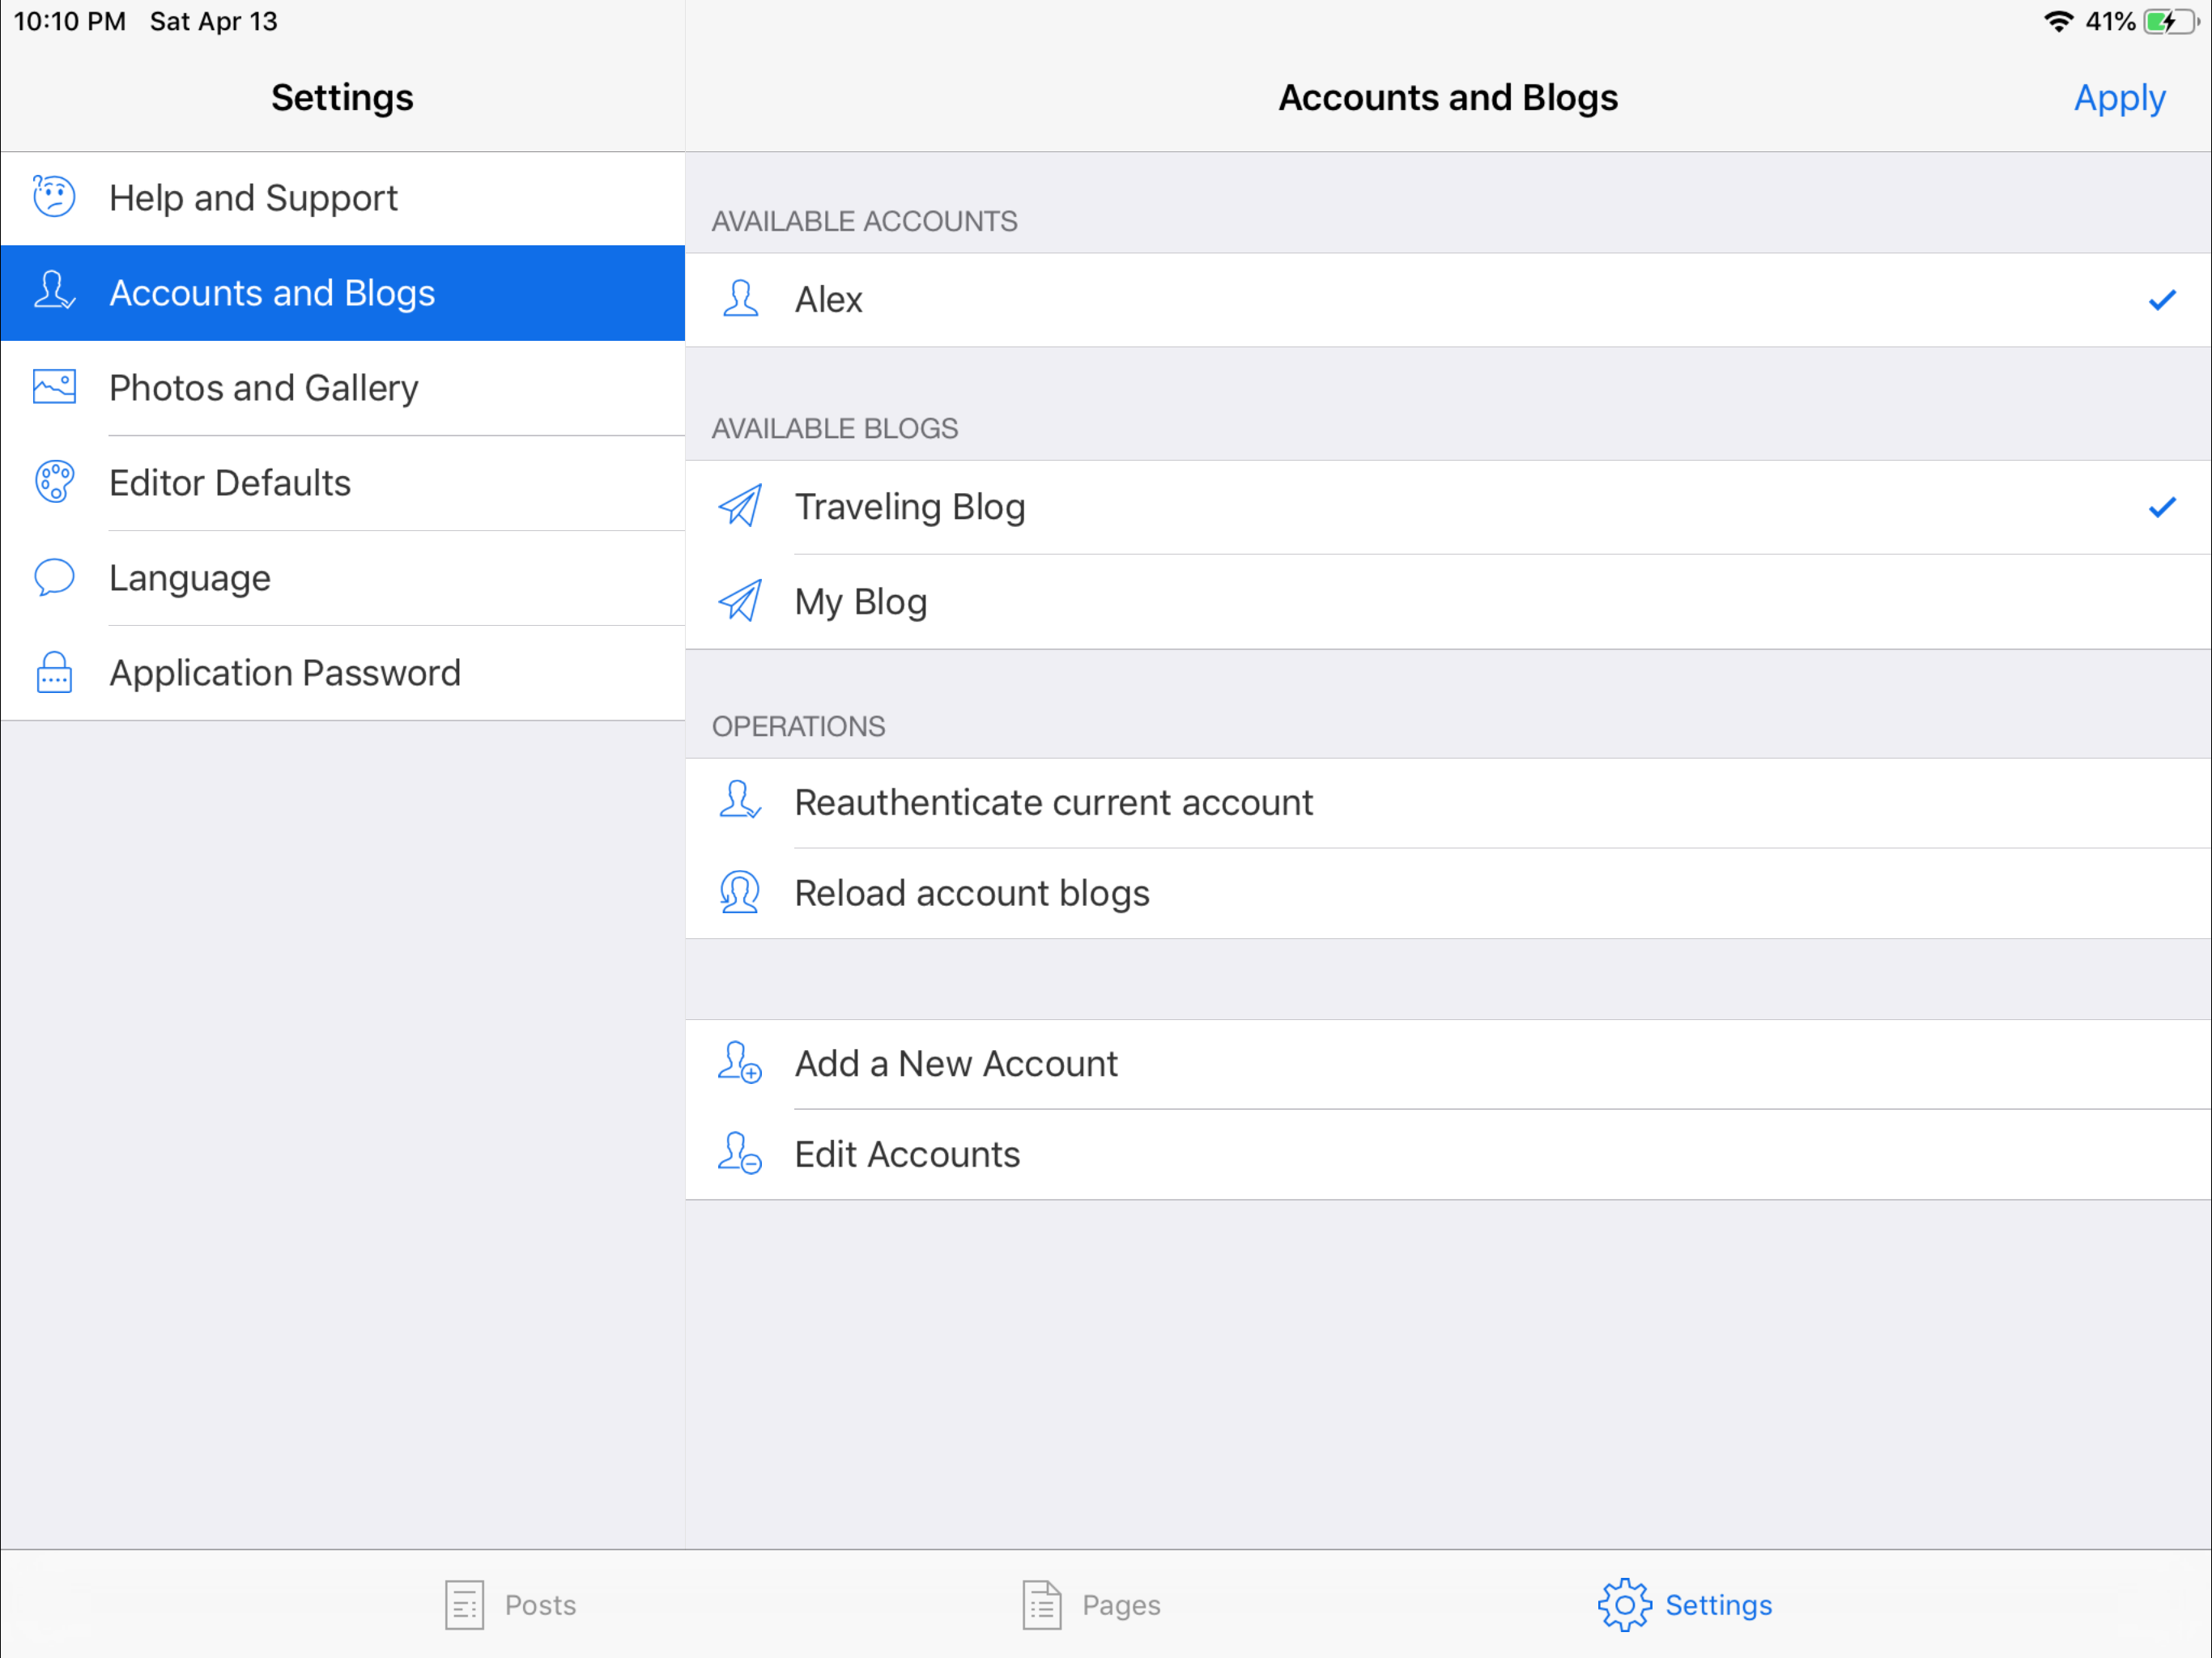This screenshot has height=1658, width=2212.
Task: Check the battery charging icon
Action: (x=2170, y=21)
